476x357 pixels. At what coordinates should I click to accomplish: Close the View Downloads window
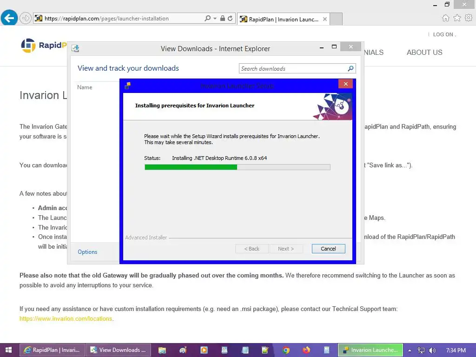pos(351,46)
